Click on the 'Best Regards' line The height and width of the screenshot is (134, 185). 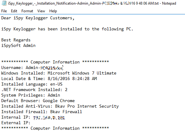(x=16, y=40)
